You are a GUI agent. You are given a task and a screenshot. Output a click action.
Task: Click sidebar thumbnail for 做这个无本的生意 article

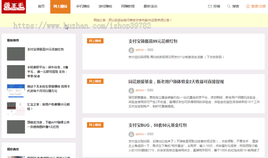[16, 91]
